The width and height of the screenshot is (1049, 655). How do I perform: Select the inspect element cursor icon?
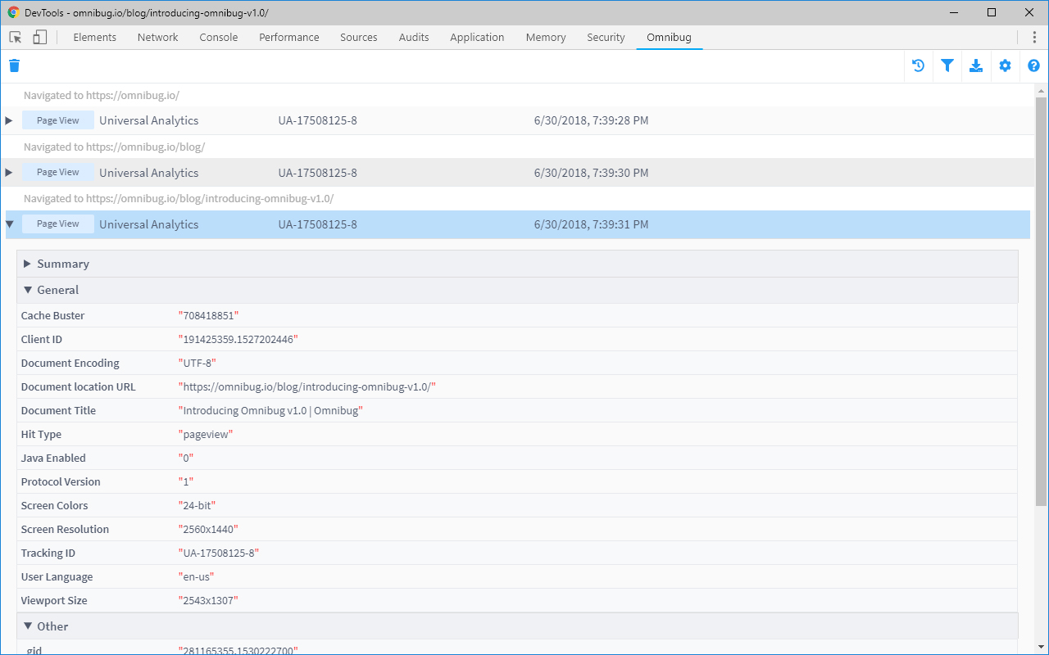point(14,37)
